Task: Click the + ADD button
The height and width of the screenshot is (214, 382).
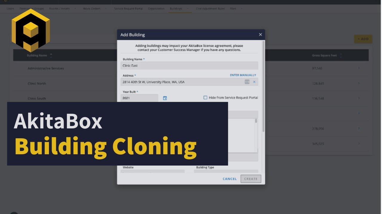Action: (x=363, y=39)
